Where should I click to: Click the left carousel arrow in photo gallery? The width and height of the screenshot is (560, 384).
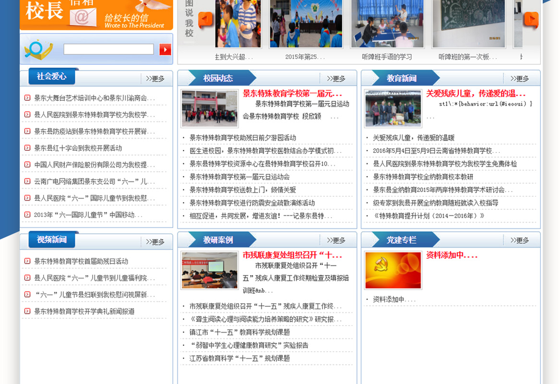click(205, 20)
